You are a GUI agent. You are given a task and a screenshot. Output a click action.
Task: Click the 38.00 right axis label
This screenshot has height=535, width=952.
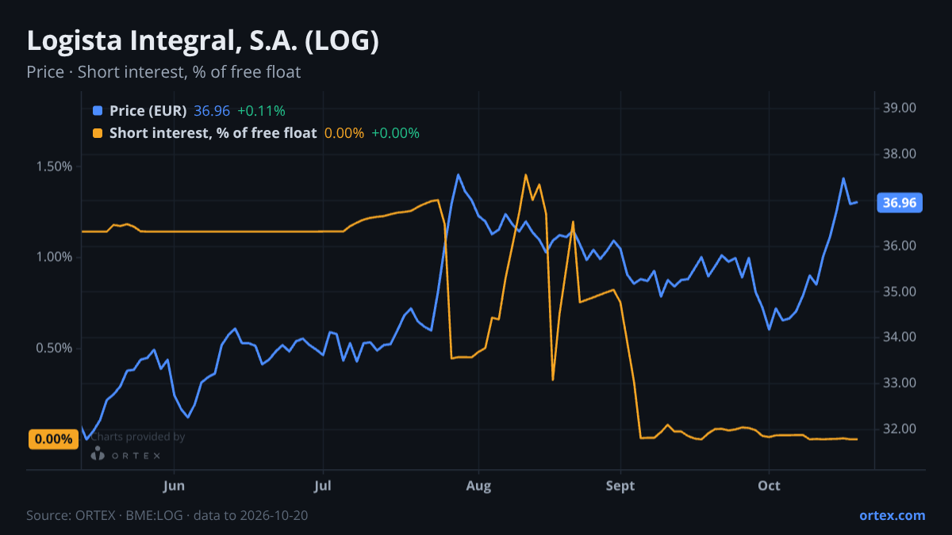pos(900,154)
